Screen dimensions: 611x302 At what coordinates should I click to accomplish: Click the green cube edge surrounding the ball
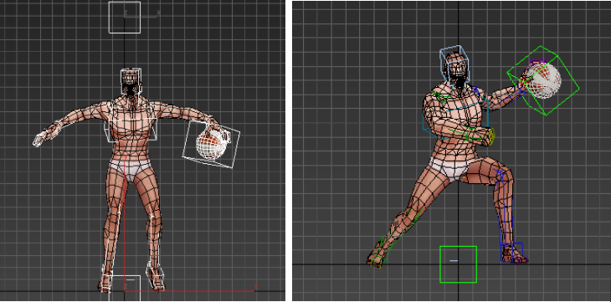pos(543,80)
